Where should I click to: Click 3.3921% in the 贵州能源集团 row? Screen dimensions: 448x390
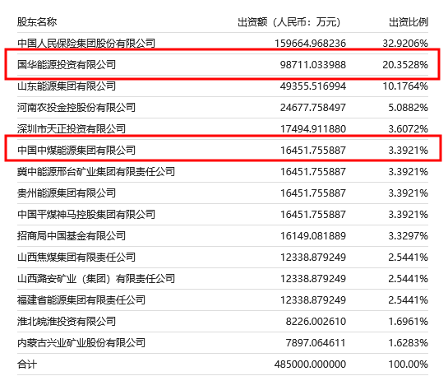[x=408, y=193]
